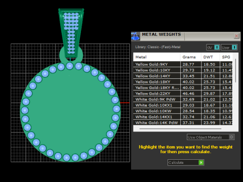The width and height of the screenshot is (243, 182).
Task: Select the Yellow Gold:18KY row
Action: (x=183, y=82)
